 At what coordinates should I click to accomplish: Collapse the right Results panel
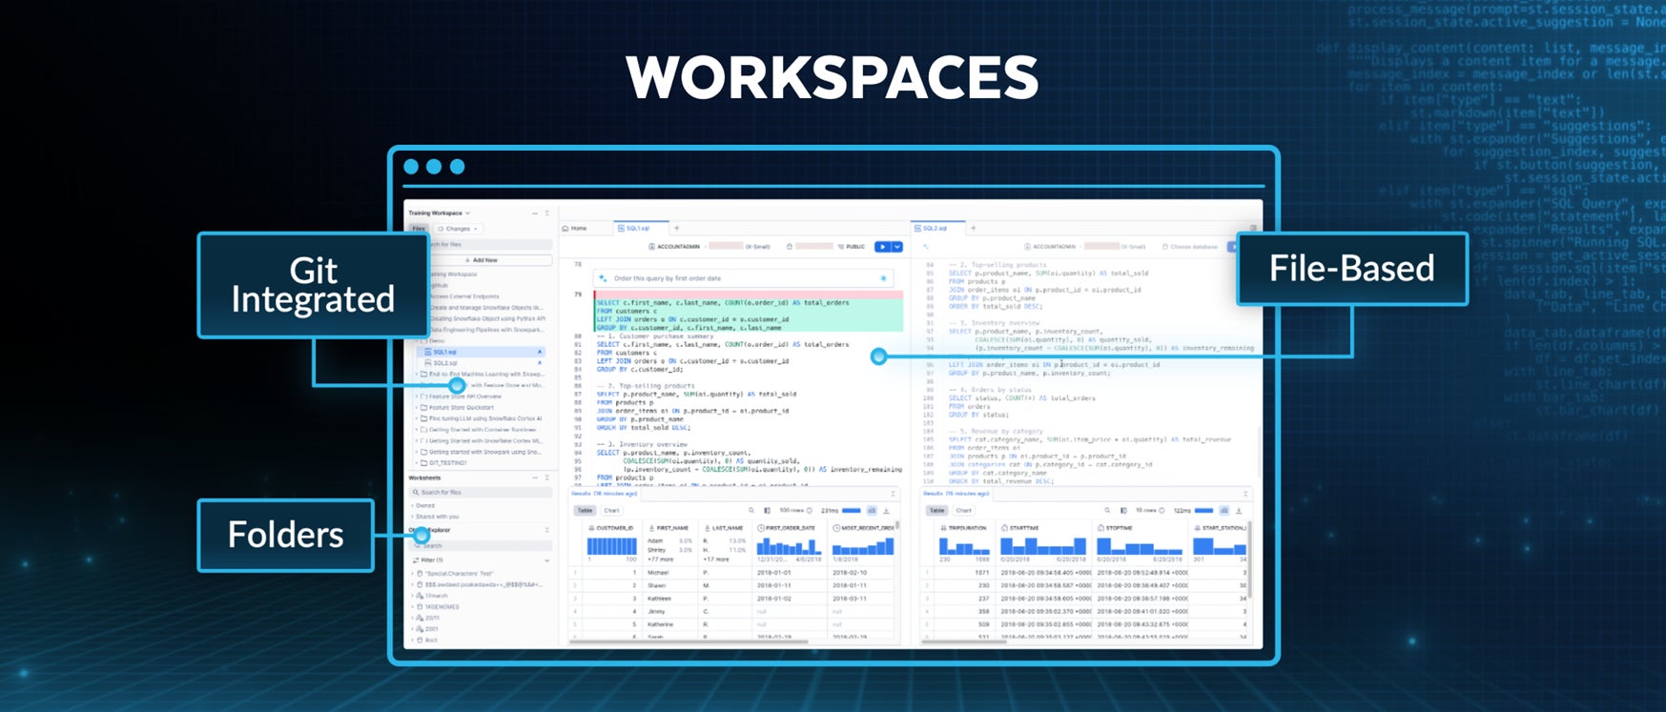pyautogui.click(x=1244, y=494)
